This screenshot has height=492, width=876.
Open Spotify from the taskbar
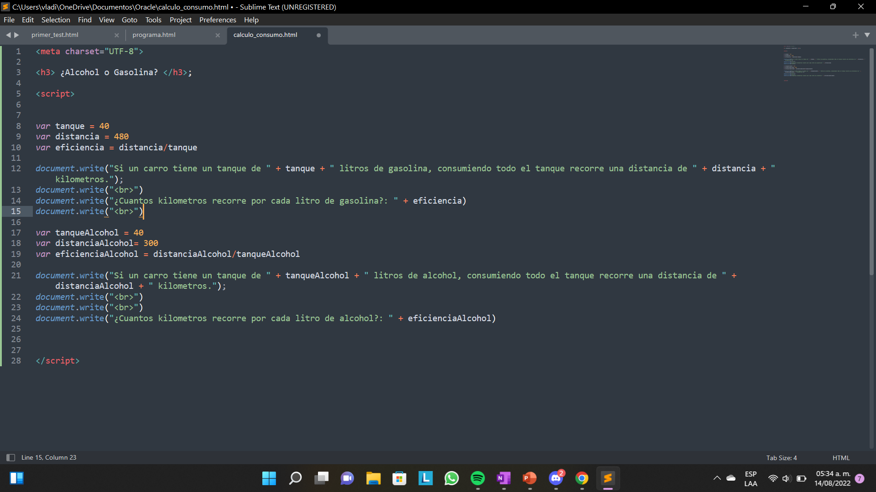click(x=478, y=478)
